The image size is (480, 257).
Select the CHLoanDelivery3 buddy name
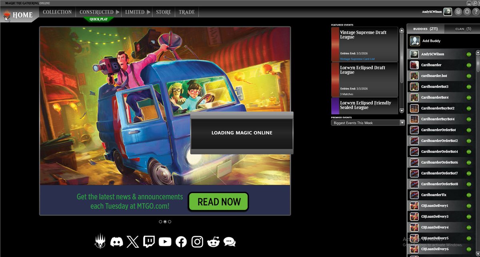(435, 216)
